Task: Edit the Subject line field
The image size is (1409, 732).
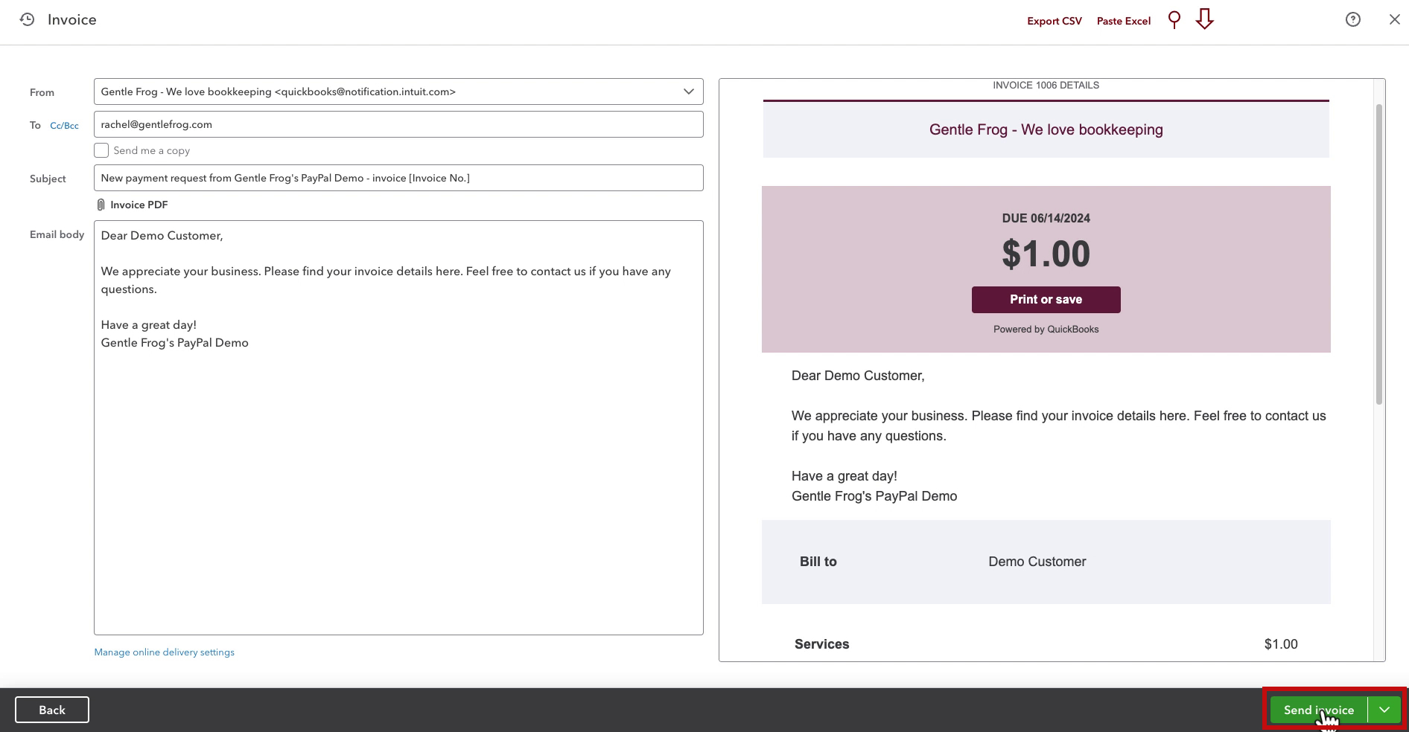Action: click(398, 178)
